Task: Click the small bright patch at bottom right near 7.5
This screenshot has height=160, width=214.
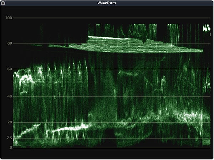Action: coord(207,142)
